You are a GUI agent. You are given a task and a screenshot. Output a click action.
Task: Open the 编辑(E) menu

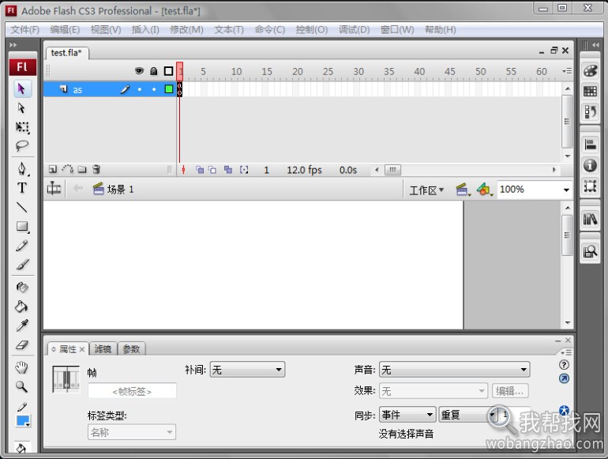coord(65,29)
